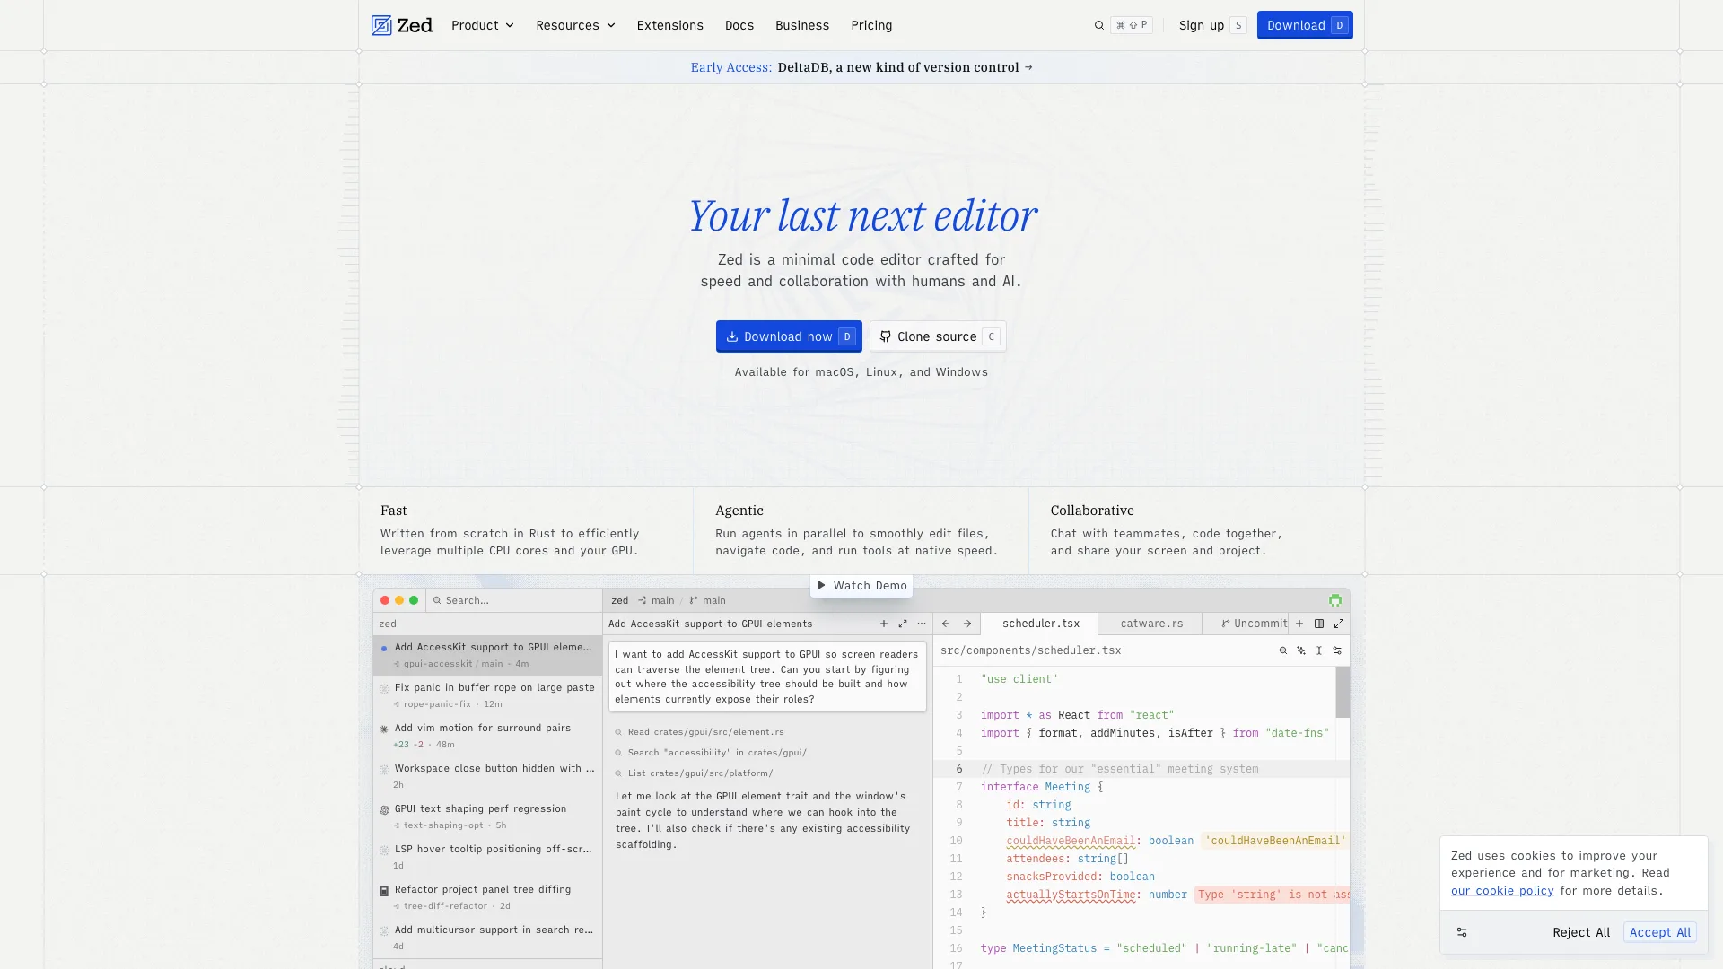Switch to scheduler.tsx tab
The width and height of the screenshot is (1723, 969).
click(1040, 624)
